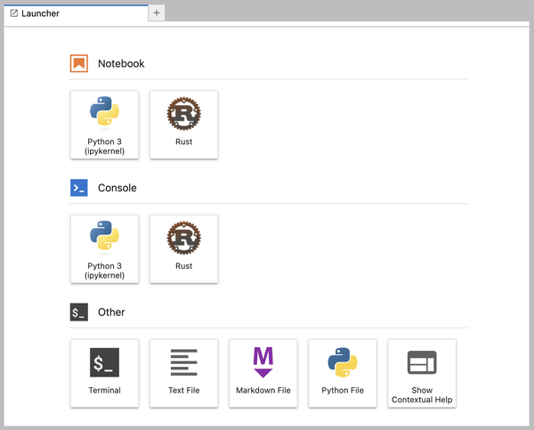
Task: Click the Console section prompt icon
Action: coord(79,188)
